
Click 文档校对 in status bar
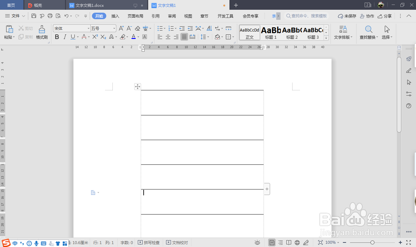[x=177, y=242]
